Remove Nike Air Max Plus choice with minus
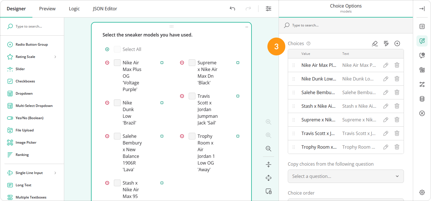The width and height of the screenshot is (431, 201). 107,63
